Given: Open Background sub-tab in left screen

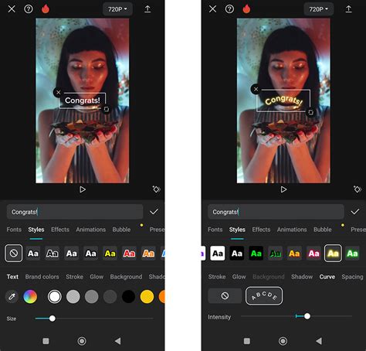Looking at the screenshot, I should point(126,277).
